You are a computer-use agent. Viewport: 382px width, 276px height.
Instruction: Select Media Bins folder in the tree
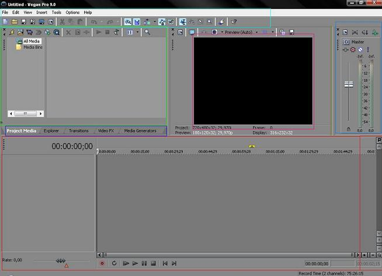[x=33, y=47]
